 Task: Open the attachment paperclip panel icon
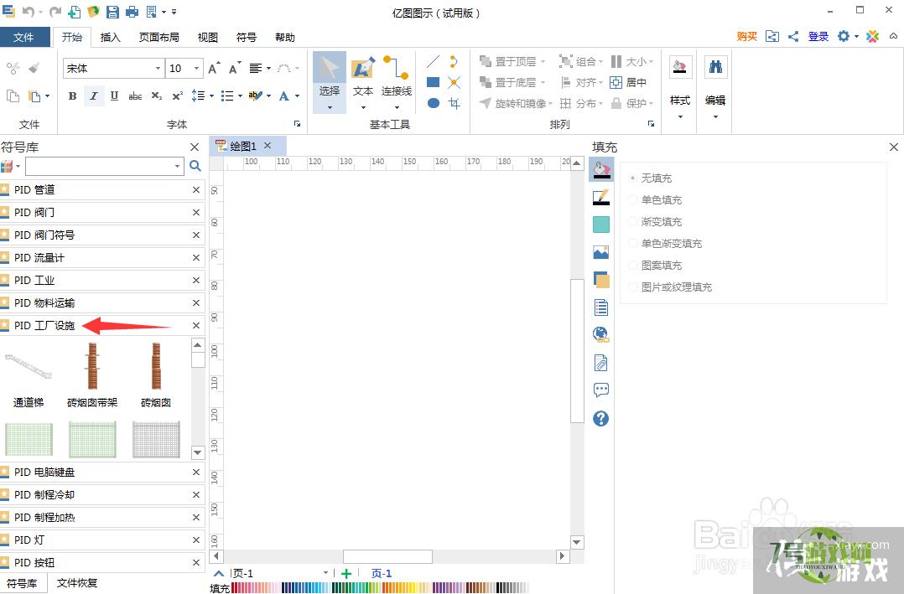point(600,363)
